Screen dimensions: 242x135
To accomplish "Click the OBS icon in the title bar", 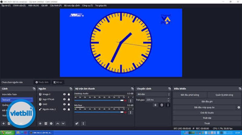I will click(2, 2).
